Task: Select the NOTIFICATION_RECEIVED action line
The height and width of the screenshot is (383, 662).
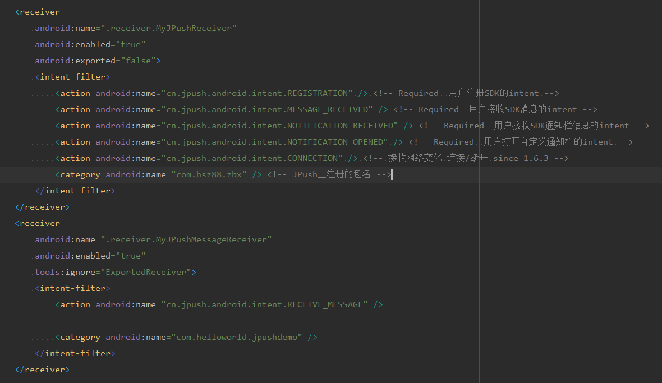Action: pos(279,126)
